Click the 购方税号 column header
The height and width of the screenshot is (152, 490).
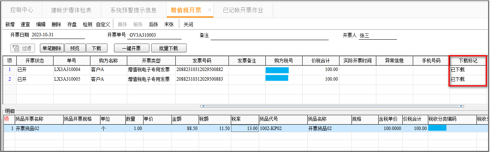coord(284,61)
